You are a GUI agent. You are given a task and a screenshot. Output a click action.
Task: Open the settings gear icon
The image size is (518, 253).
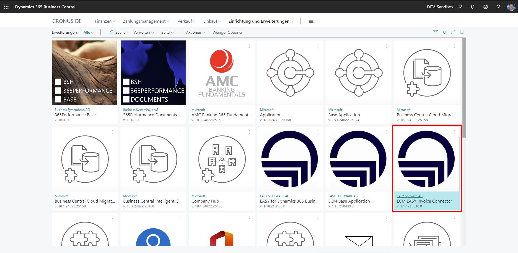[486, 7]
